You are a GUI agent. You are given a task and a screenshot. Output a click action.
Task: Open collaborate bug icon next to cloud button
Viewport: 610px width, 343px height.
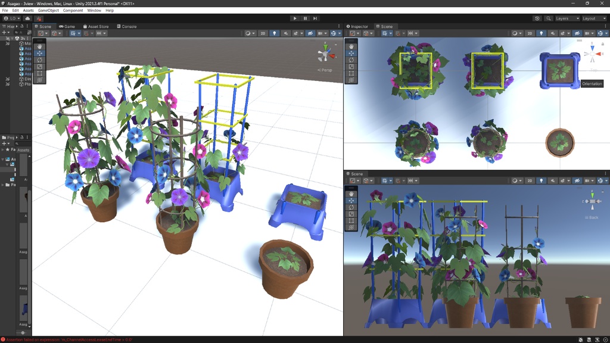click(39, 18)
